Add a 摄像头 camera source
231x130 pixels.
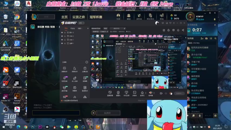[118, 94]
